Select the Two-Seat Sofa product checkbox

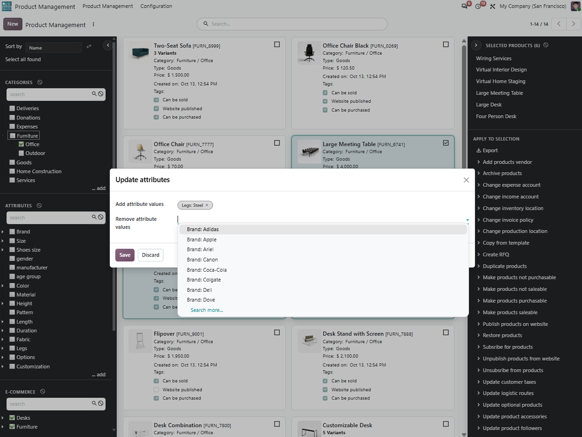[x=277, y=44]
